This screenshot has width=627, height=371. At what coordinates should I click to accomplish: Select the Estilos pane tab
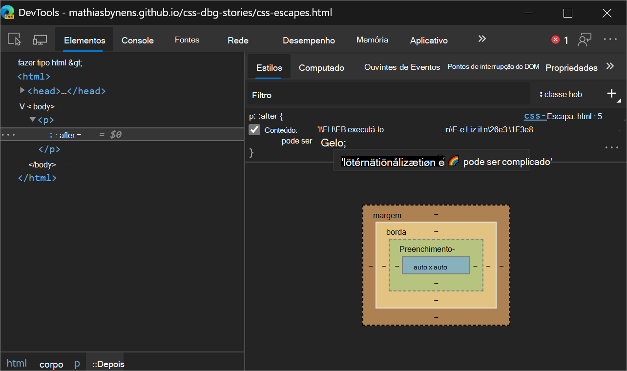click(x=269, y=68)
